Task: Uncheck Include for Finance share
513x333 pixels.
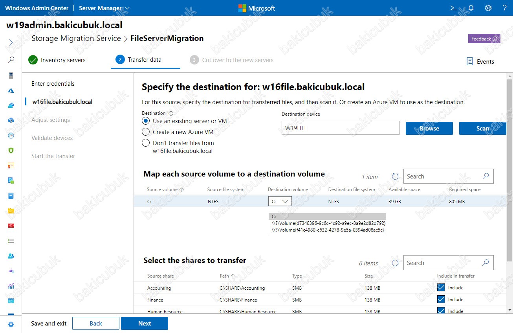Action: [441, 300]
